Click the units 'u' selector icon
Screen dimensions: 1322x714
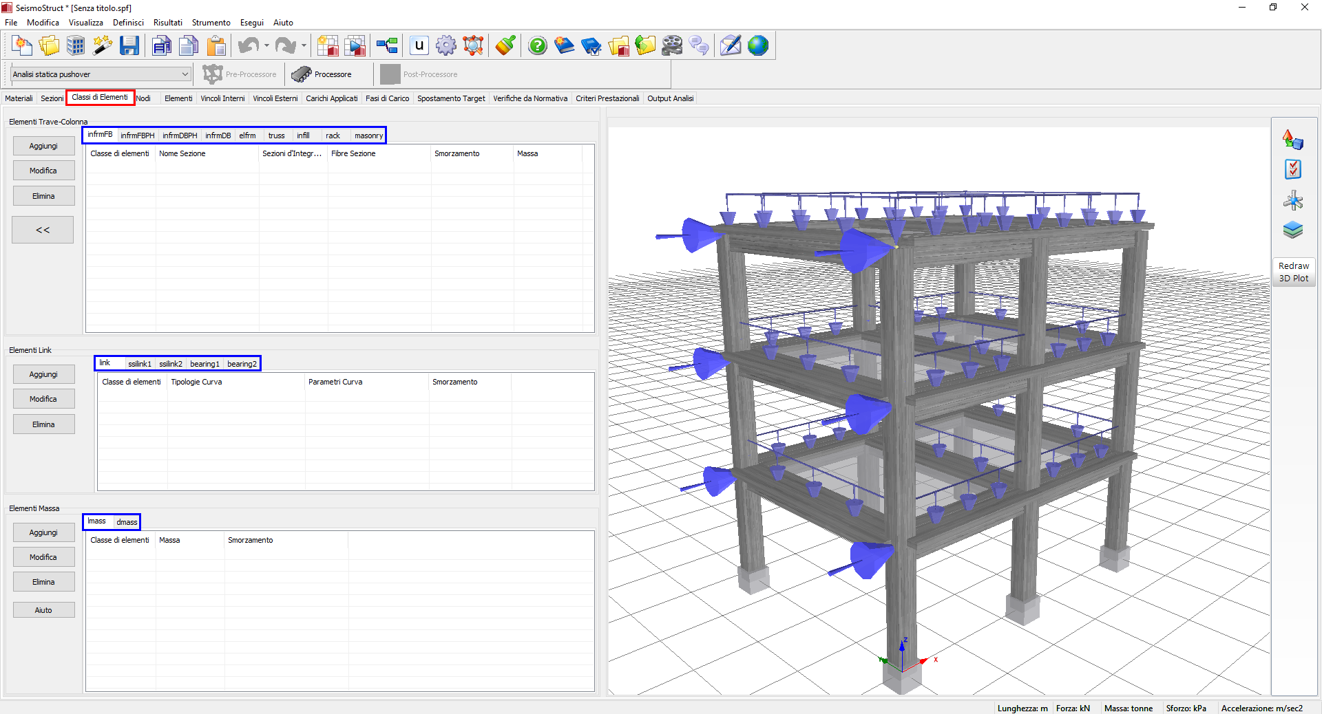pyautogui.click(x=419, y=46)
